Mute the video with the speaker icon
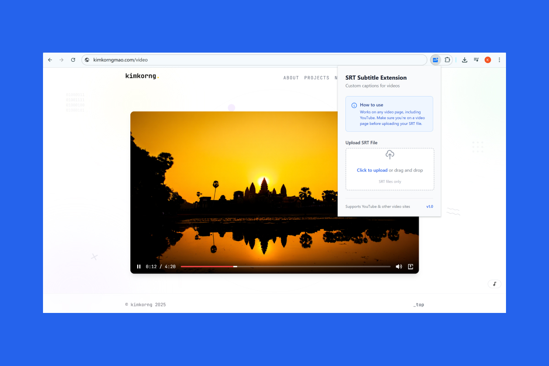 click(398, 267)
